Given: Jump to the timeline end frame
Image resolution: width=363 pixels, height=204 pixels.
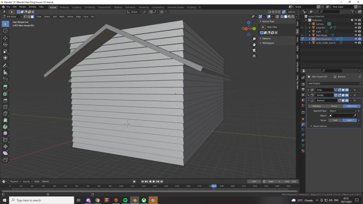Looking at the screenshot, I should click(162, 182).
